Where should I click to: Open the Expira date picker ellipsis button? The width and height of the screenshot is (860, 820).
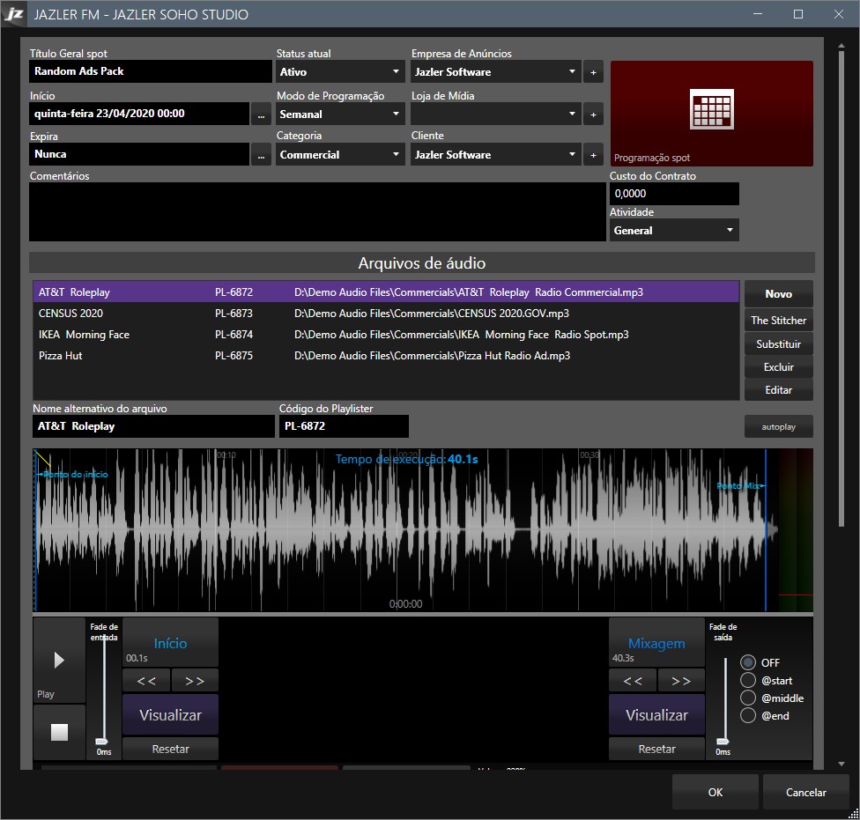pyautogui.click(x=261, y=155)
